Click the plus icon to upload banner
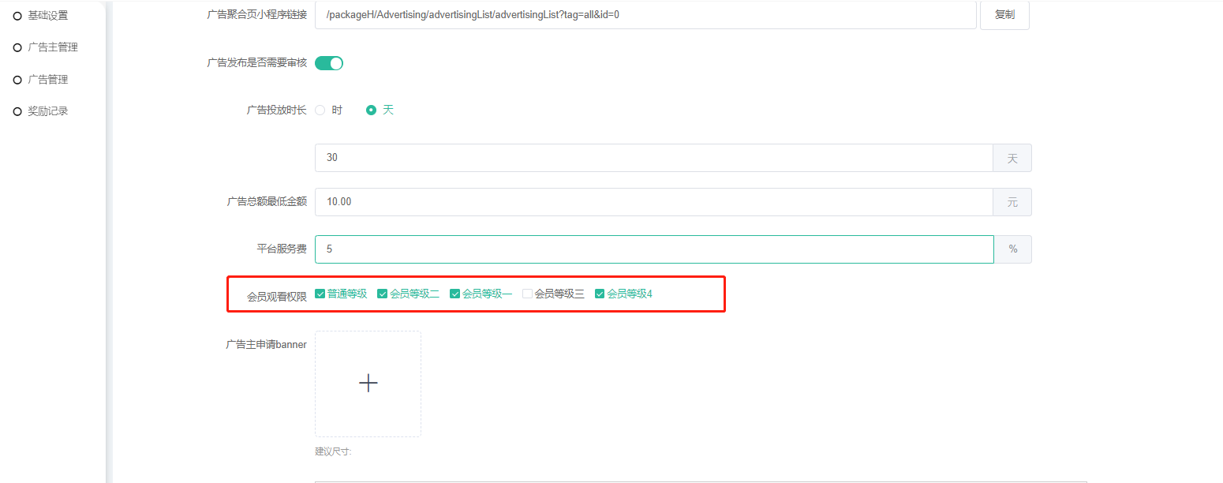The image size is (1223, 483). tap(368, 384)
